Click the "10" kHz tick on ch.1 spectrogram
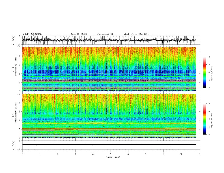This screenshot has height=173, width=224. [19, 47]
